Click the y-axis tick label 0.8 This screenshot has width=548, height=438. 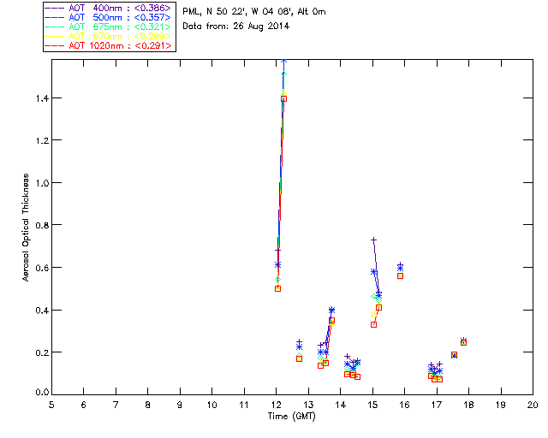42,225
